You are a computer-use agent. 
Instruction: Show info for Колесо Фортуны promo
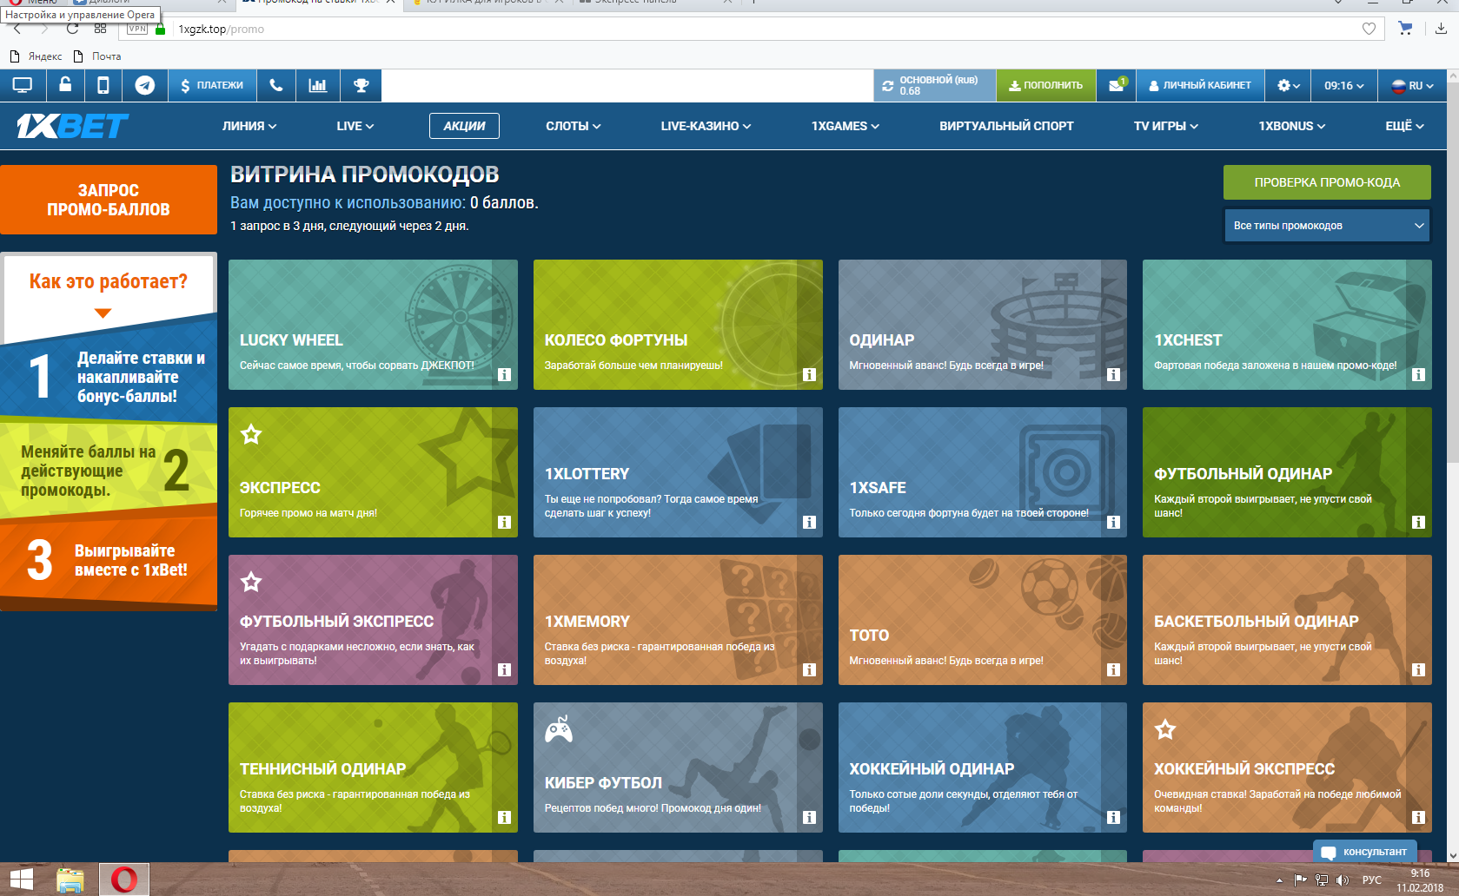pyautogui.click(x=809, y=375)
